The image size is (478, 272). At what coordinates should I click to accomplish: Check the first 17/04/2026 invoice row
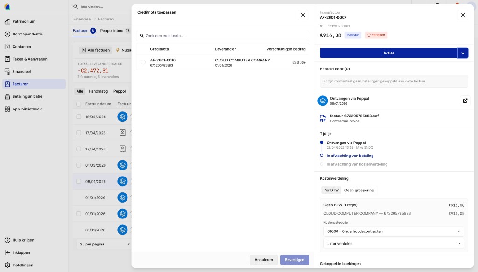[78, 133]
